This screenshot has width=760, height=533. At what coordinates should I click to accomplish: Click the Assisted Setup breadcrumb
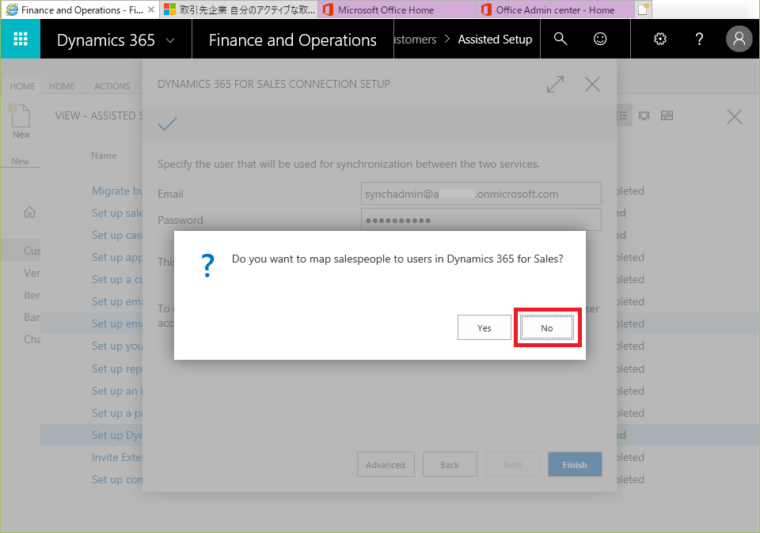click(495, 40)
